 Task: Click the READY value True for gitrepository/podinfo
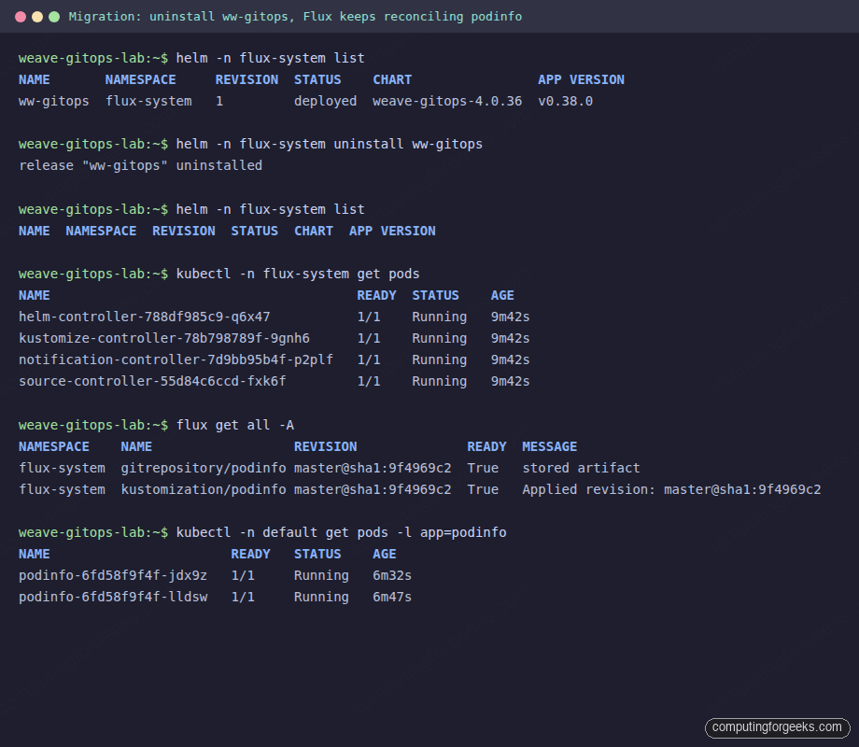point(483,468)
